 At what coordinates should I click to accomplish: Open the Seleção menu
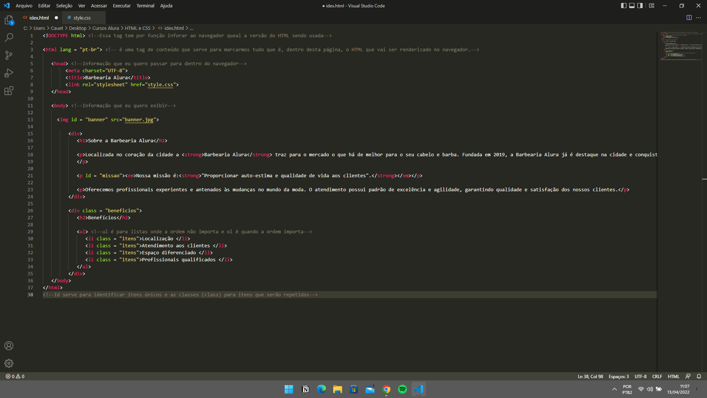(x=64, y=6)
